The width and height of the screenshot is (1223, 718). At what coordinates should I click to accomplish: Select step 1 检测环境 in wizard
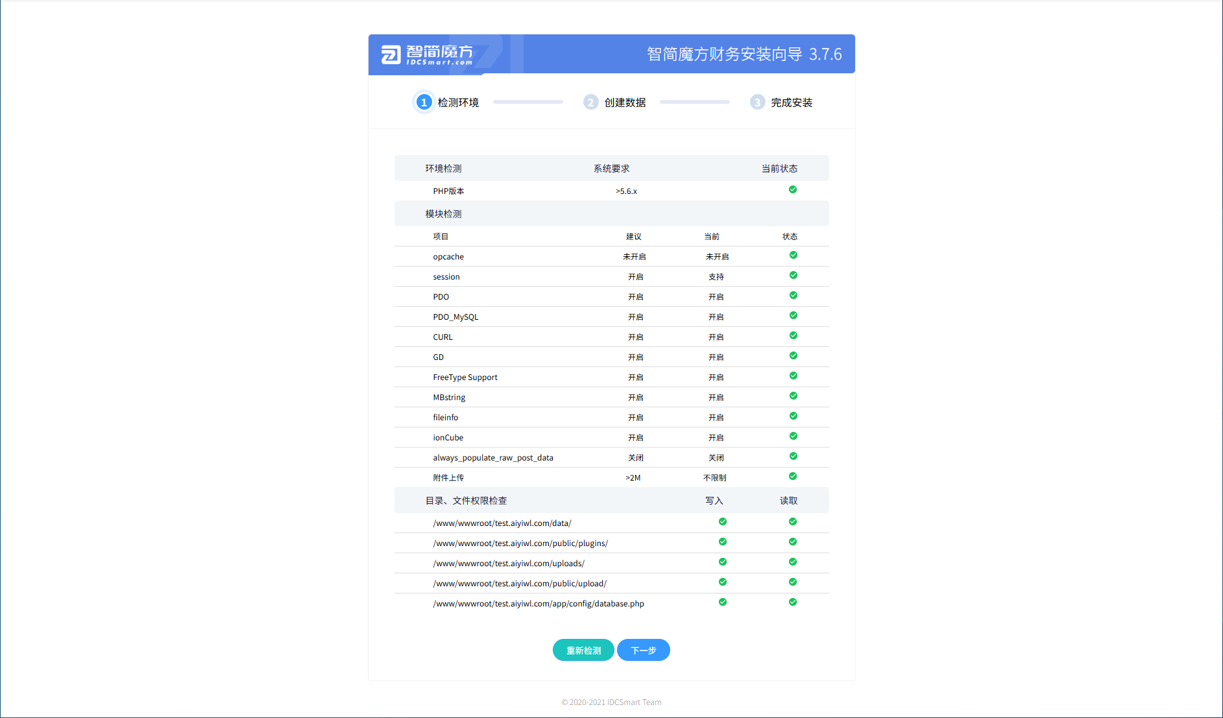pos(447,102)
